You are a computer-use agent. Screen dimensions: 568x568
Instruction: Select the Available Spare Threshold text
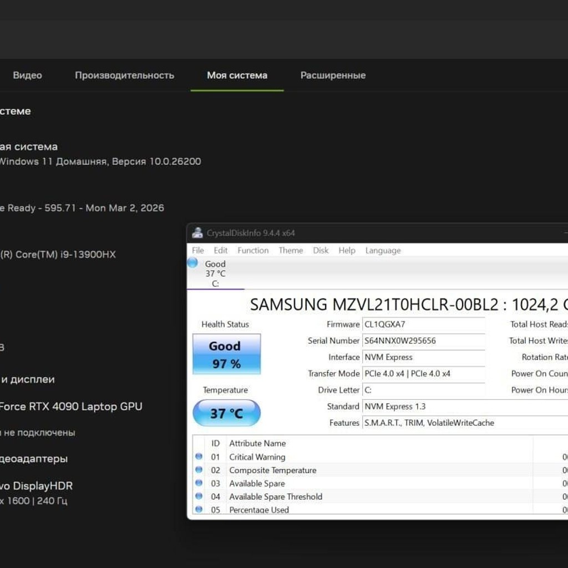pos(276,496)
